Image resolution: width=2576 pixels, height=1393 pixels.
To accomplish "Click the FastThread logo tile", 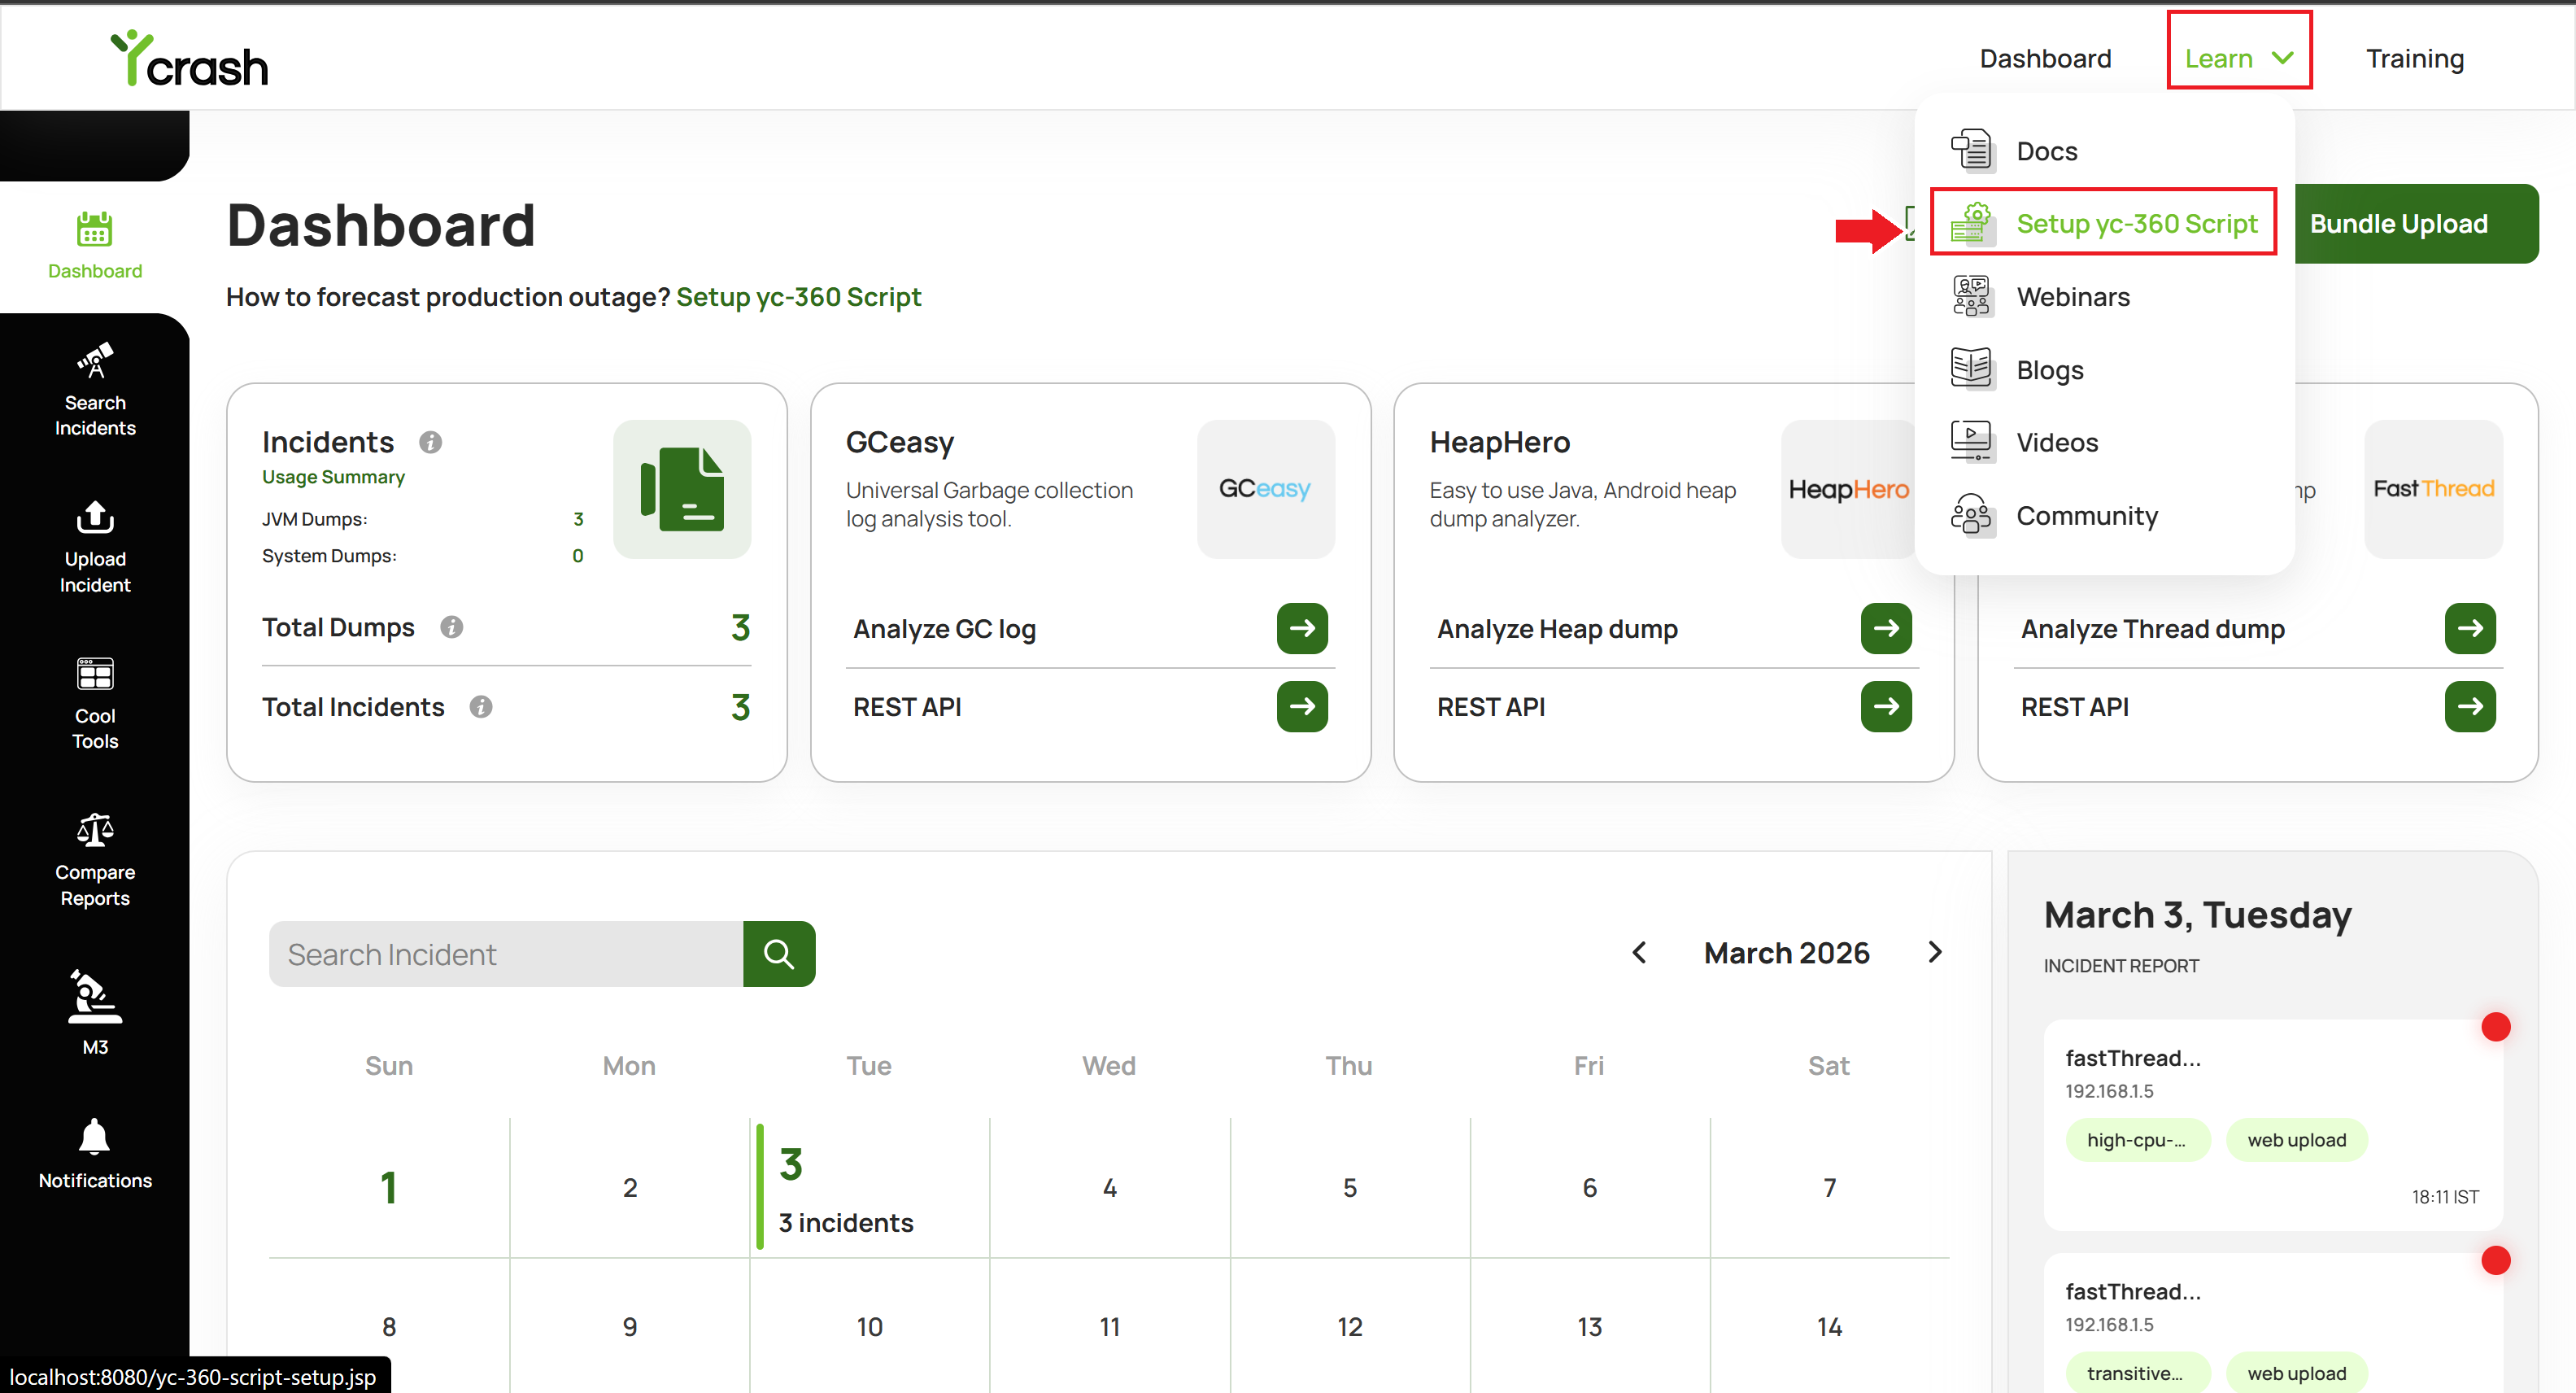I will pyautogui.click(x=2433, y=489).
